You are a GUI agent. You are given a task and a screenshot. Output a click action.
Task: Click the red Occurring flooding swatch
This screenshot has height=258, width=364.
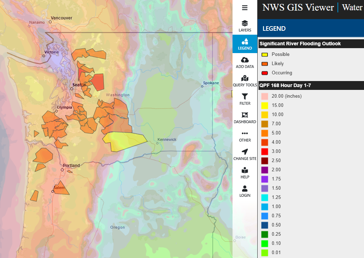264,73
